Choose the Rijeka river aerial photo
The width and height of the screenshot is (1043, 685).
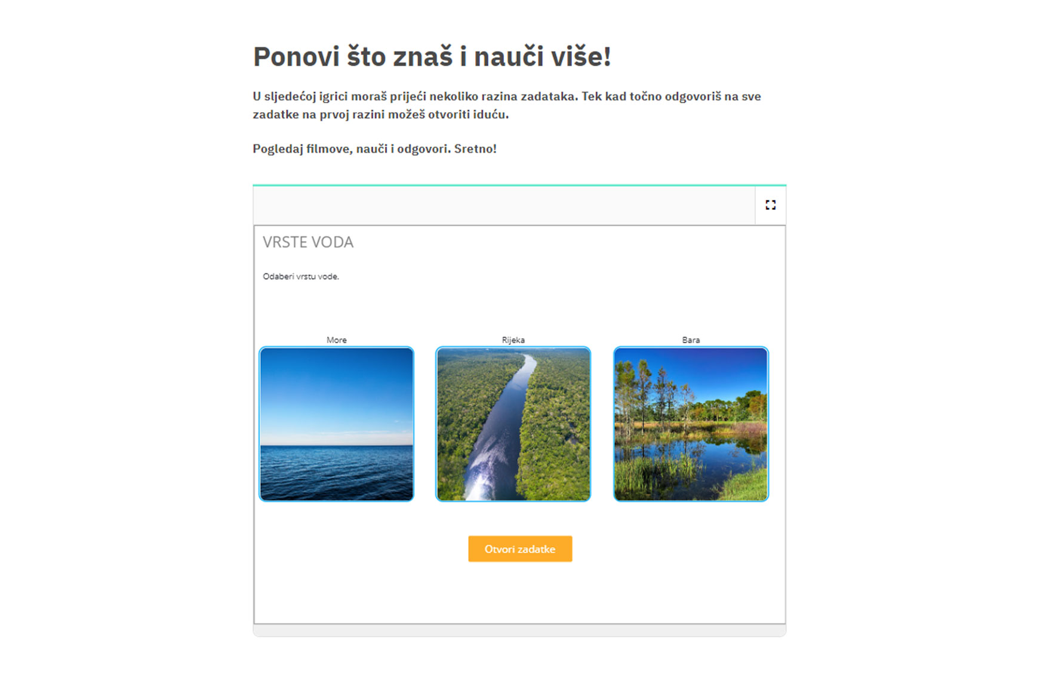[513, 424]
